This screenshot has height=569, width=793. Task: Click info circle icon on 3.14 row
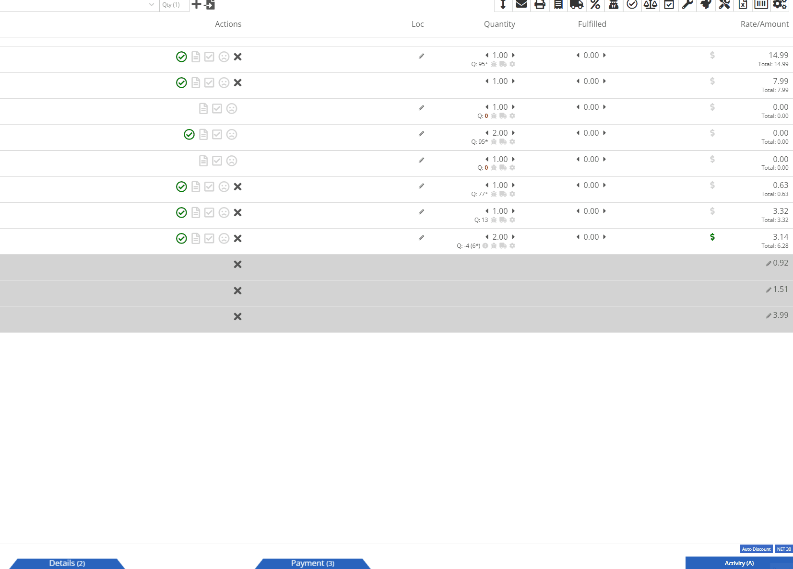(x=485, y=246)
